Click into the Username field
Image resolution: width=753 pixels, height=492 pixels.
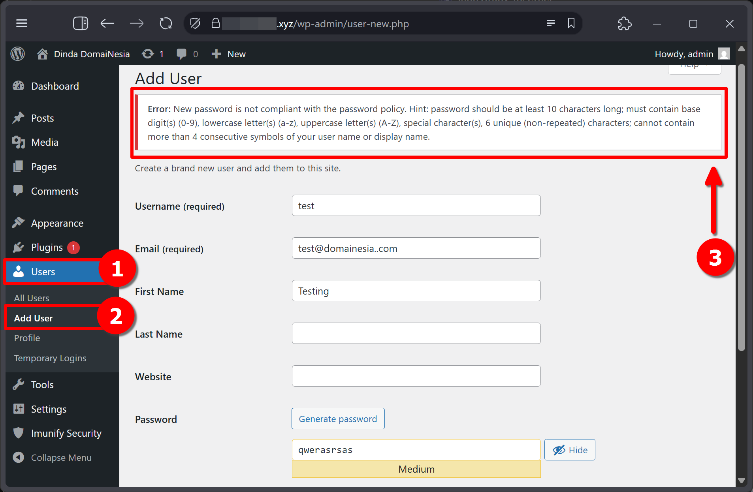click(x=416, y=205)
